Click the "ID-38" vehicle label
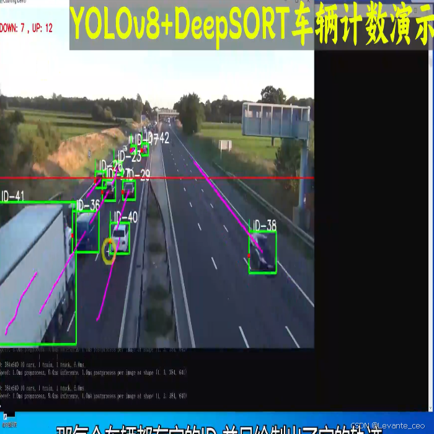The width and height of the screenshot is (434, 434). pos(265,226)
